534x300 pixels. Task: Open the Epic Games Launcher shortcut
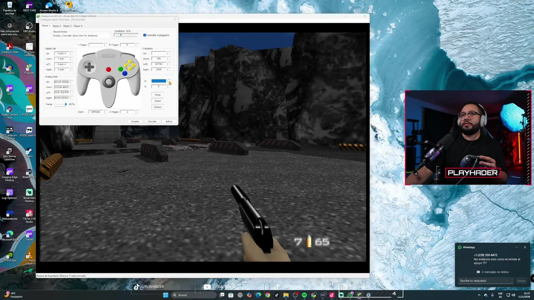(x=10, y=153)
